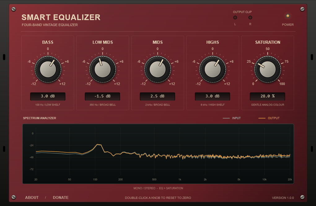This screenshot has height=206, width=316.
Task: Click the 'MONO / STEREO - EQ > SATURATION' text
Action: [158, 188]
